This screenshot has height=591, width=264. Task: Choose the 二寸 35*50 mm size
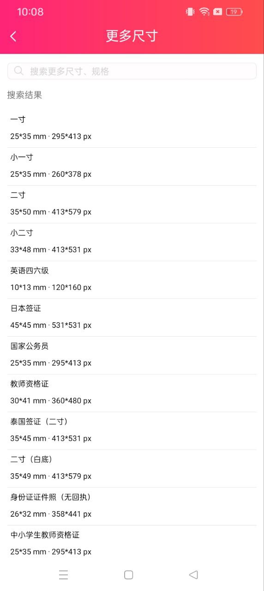(132, 204)
